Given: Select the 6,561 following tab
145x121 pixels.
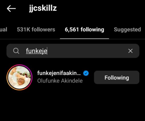Looking at the screenshot, I should tap(84, 30).
